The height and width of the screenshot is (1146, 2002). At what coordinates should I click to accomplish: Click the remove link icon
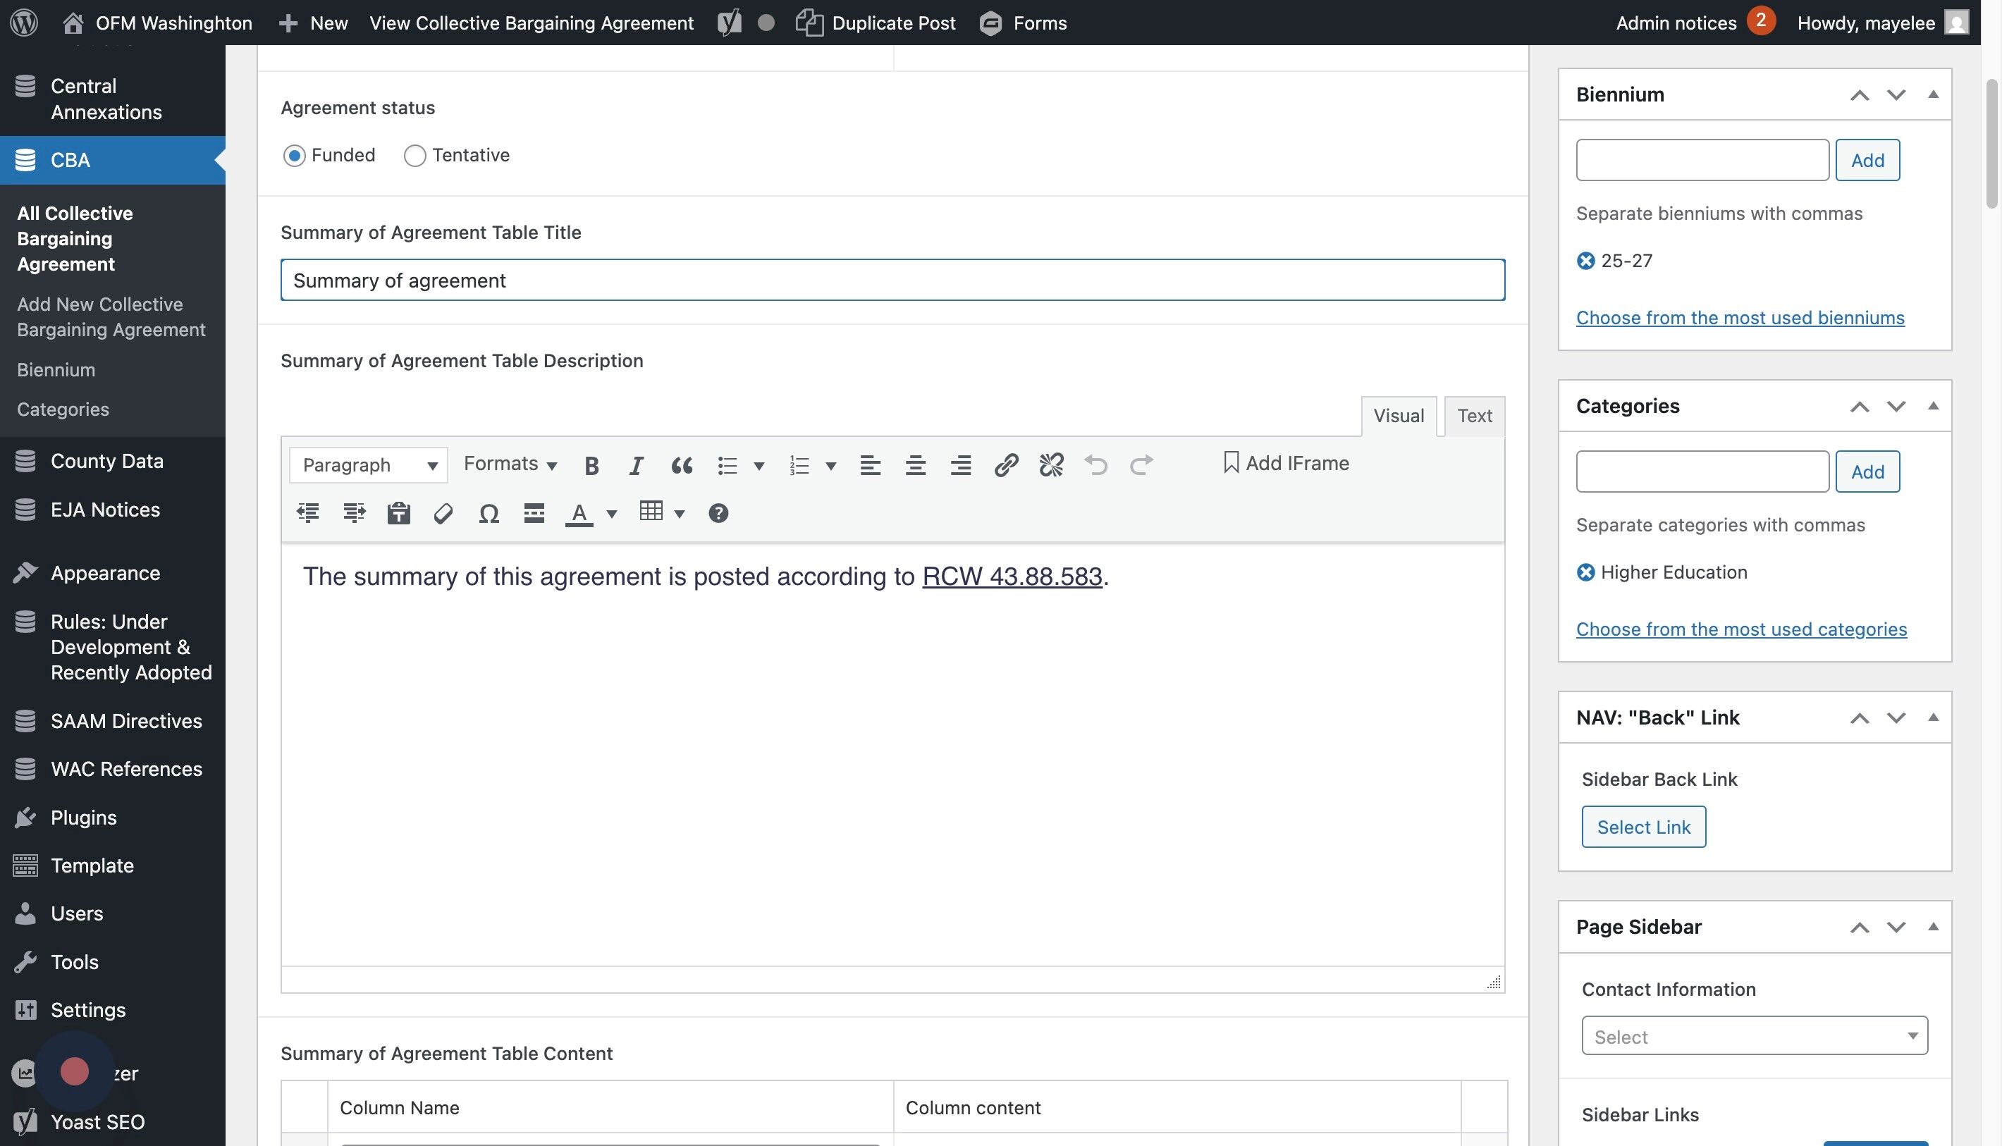coord(1051,465)
